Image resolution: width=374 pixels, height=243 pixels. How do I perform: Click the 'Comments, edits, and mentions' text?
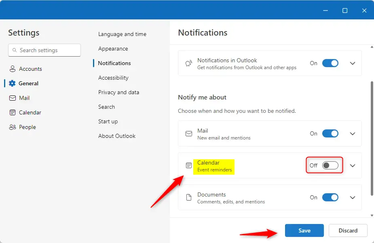231,202
